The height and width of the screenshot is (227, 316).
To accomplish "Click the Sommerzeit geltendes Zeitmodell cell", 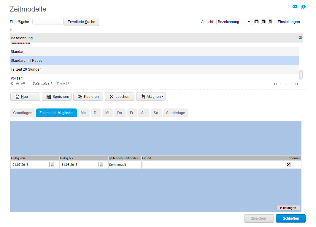I will pos(125,165).
